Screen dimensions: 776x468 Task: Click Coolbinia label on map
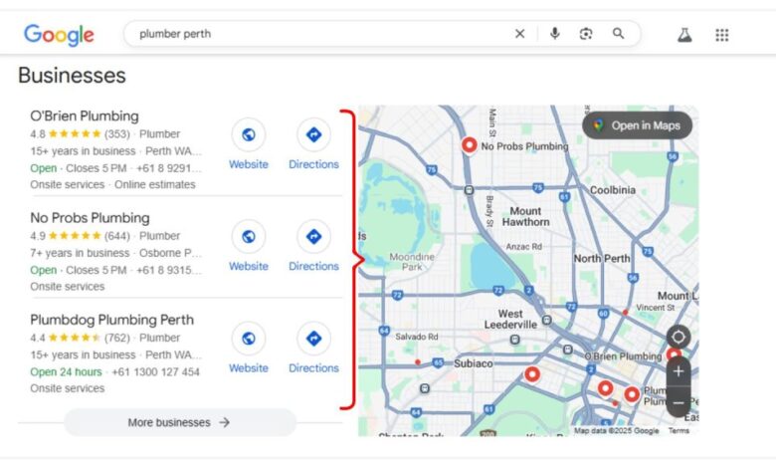613,190
